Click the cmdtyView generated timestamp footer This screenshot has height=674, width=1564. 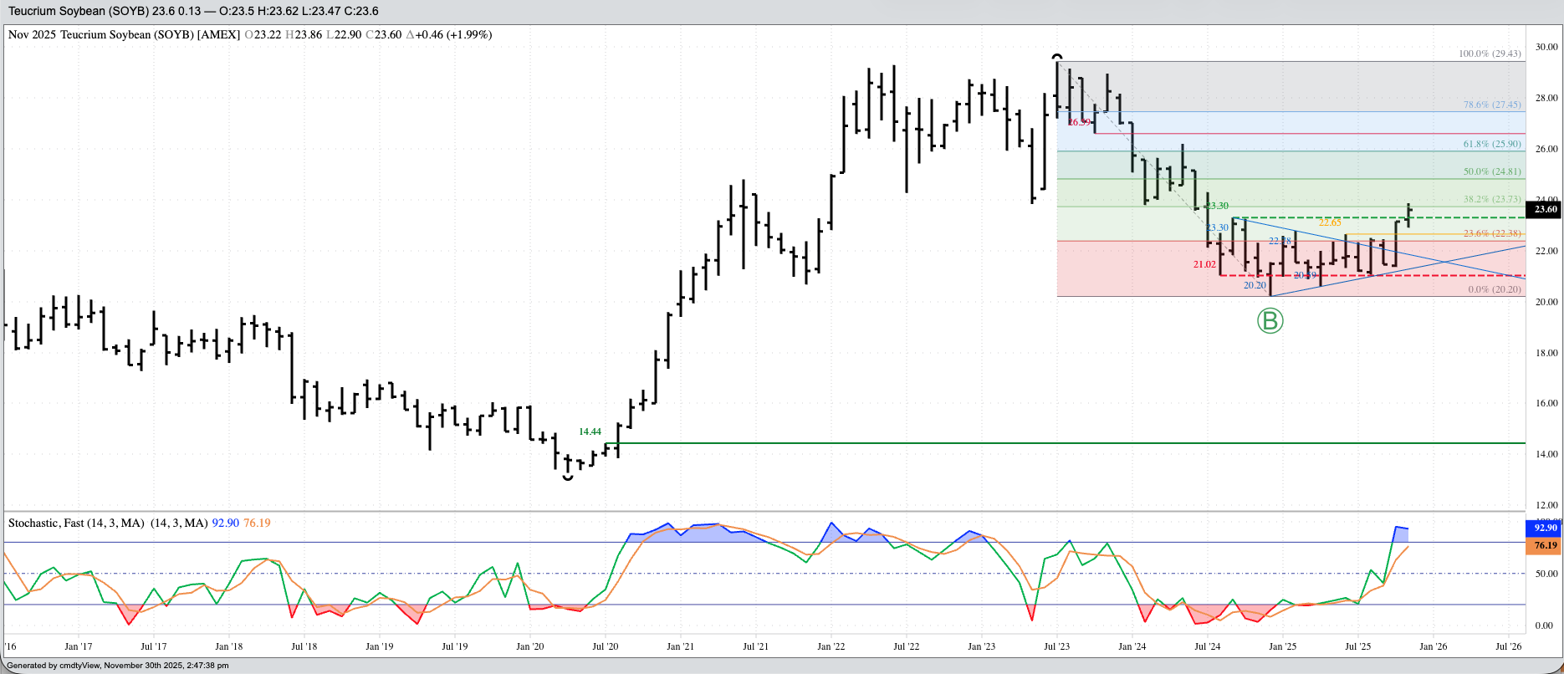117,666
